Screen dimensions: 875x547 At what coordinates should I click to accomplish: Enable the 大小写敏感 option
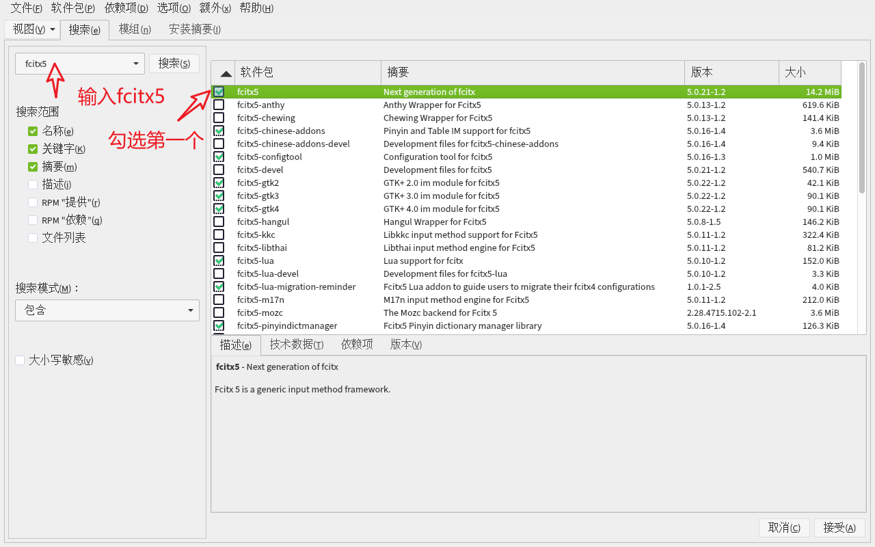pos(20,360)
